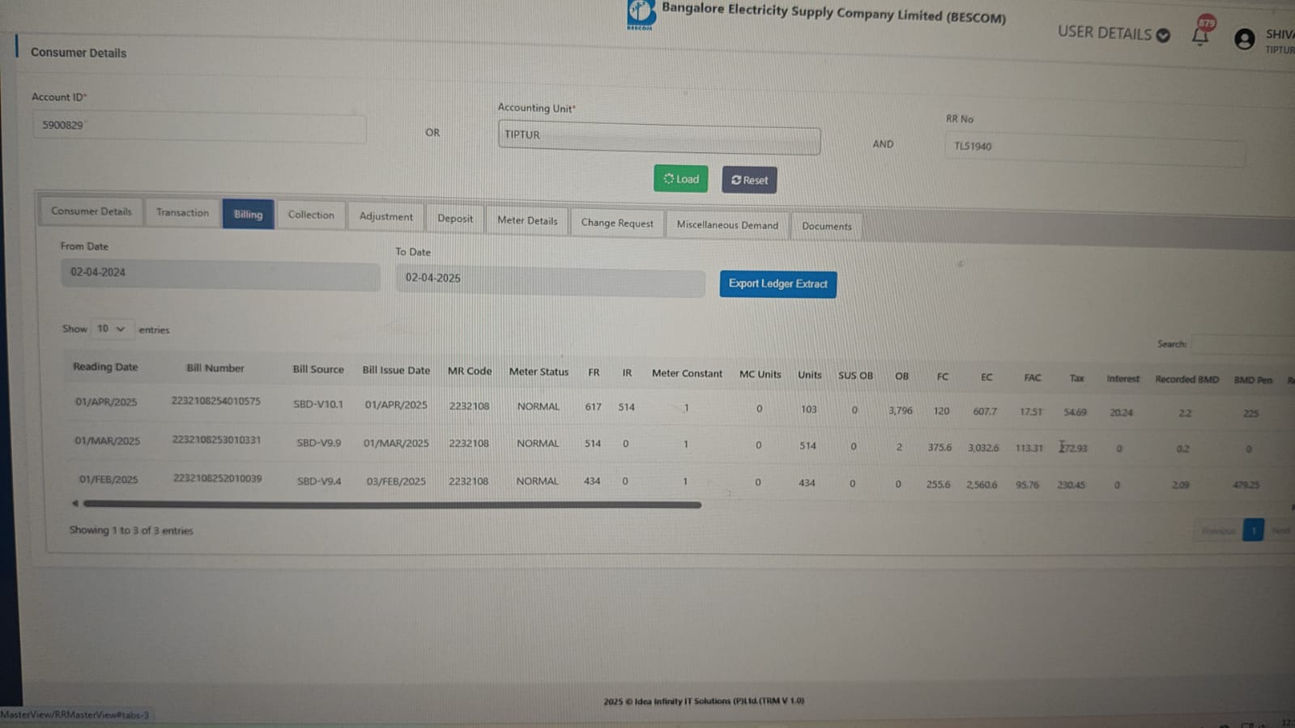
Task: Sort by Bill Issue Date column header
Action: click(x=396, y=370)
